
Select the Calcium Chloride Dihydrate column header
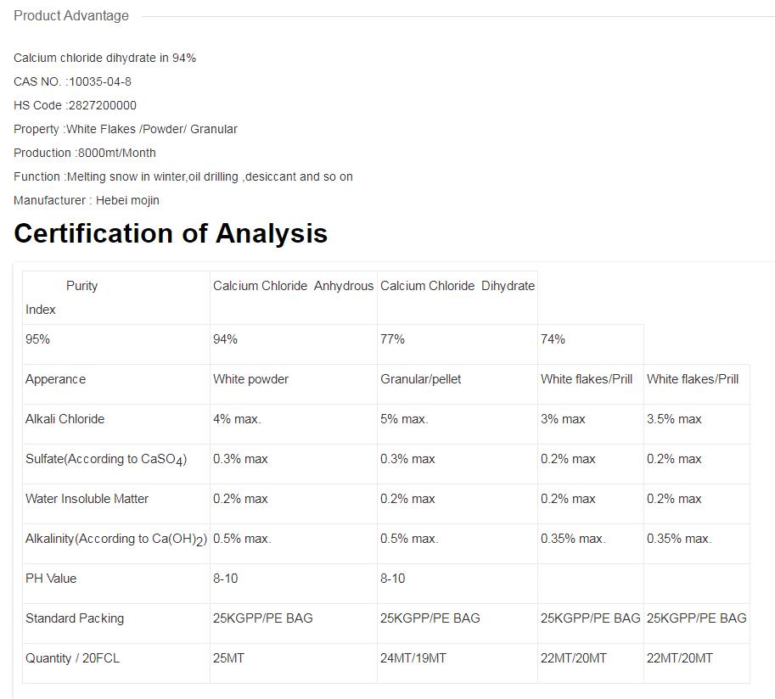coord(457,286)
